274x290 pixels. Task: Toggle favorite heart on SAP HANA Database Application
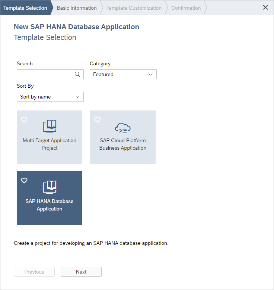point(24,181)
